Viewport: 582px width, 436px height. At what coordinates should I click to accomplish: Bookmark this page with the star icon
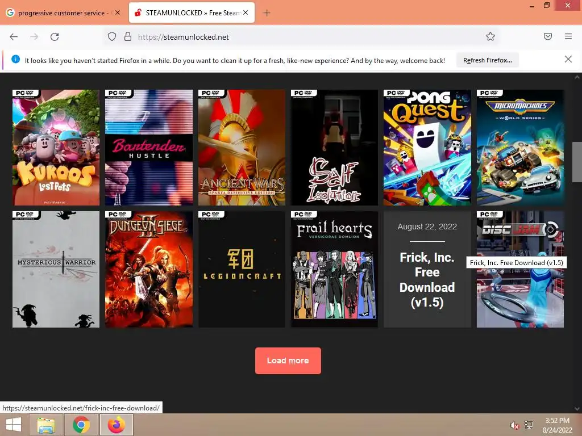tap(490, 37)
